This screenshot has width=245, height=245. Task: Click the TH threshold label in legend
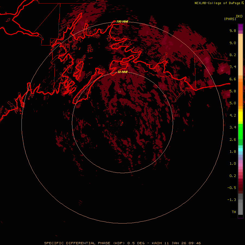[x=234, y=212]
